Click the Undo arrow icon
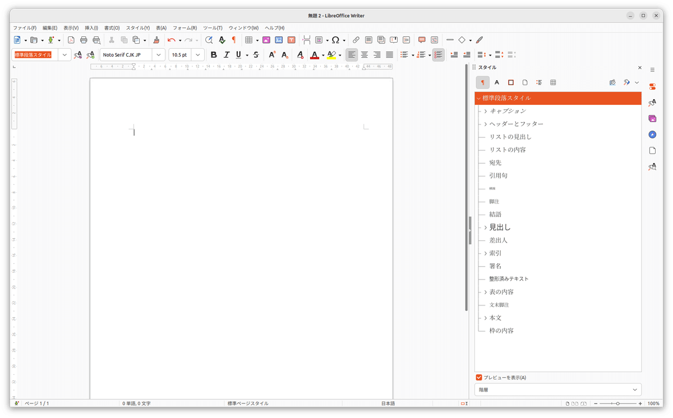Viewport: 673px width, 418px height. click(x=171, y=40)
